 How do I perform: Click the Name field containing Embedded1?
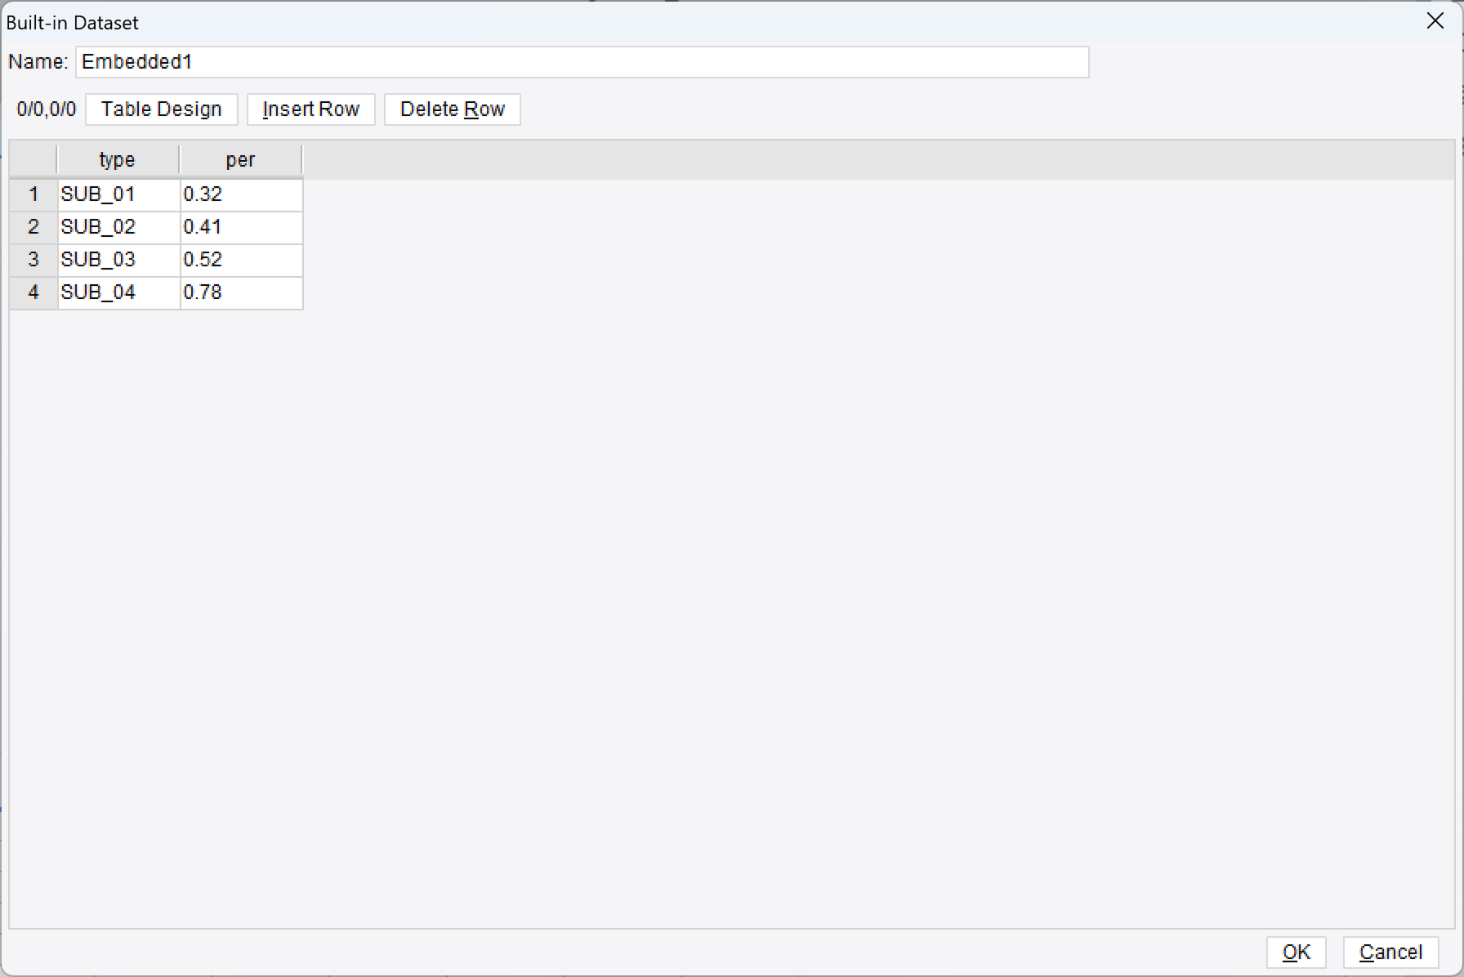click(x=582, y=62)
